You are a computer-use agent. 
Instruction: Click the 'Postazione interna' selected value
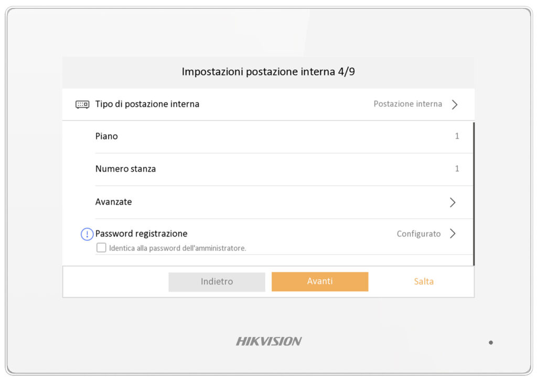407,104
